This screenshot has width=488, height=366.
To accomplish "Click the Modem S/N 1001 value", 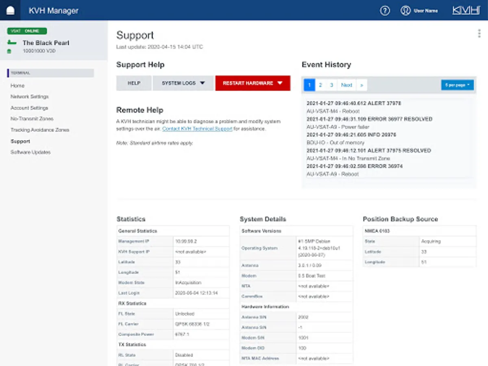I will coord(303,338).
